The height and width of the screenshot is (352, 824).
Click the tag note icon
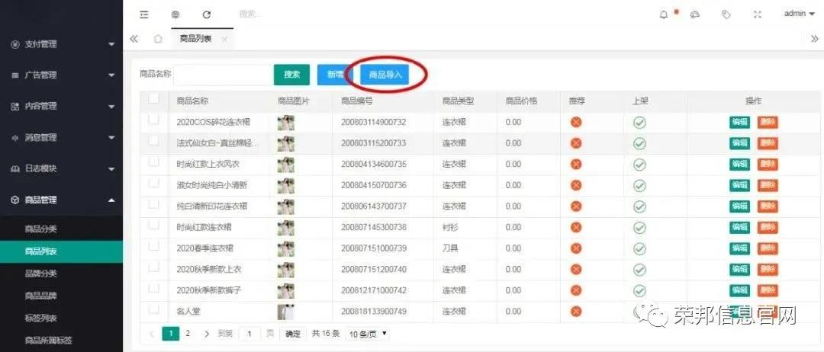[x=726, y=14]
